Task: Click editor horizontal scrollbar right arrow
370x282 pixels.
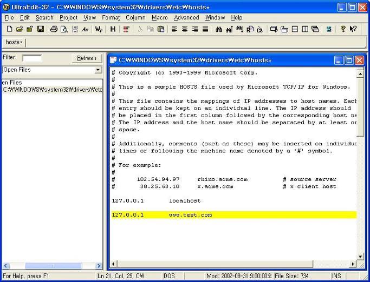Action: [353, 264]
